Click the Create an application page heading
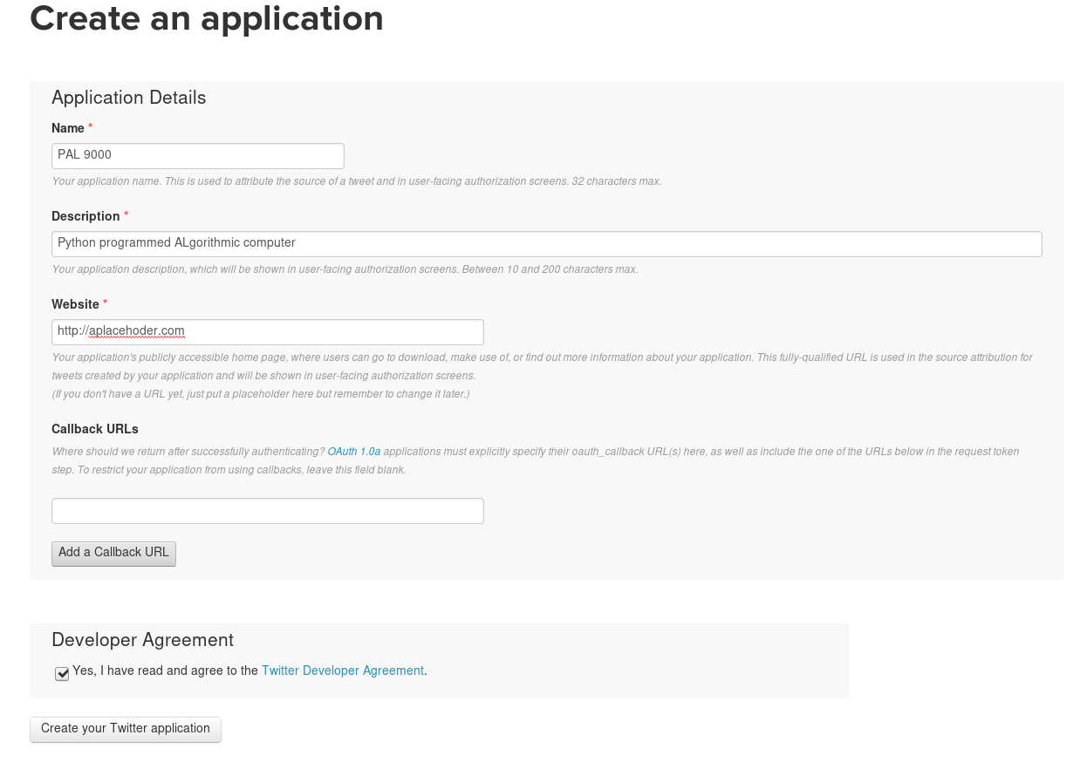The height and width of the screenshot is (776, 1080). 207,19
